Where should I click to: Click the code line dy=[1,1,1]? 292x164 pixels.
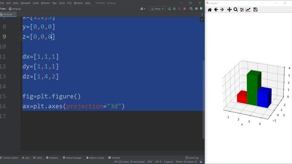pos(41,67)
